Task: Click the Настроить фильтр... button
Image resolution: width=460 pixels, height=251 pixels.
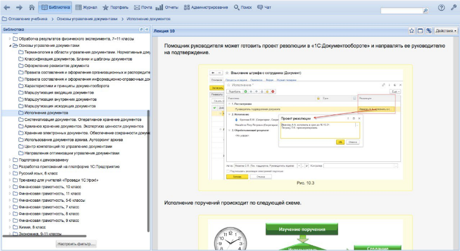Action: tap(76, 244)
